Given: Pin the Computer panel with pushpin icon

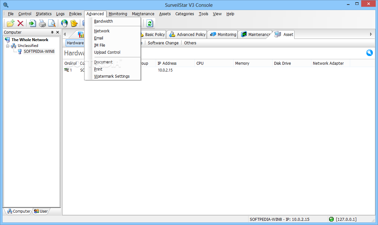Looking at the screenshot, I should pyautogui.click(x=52, y=32).
